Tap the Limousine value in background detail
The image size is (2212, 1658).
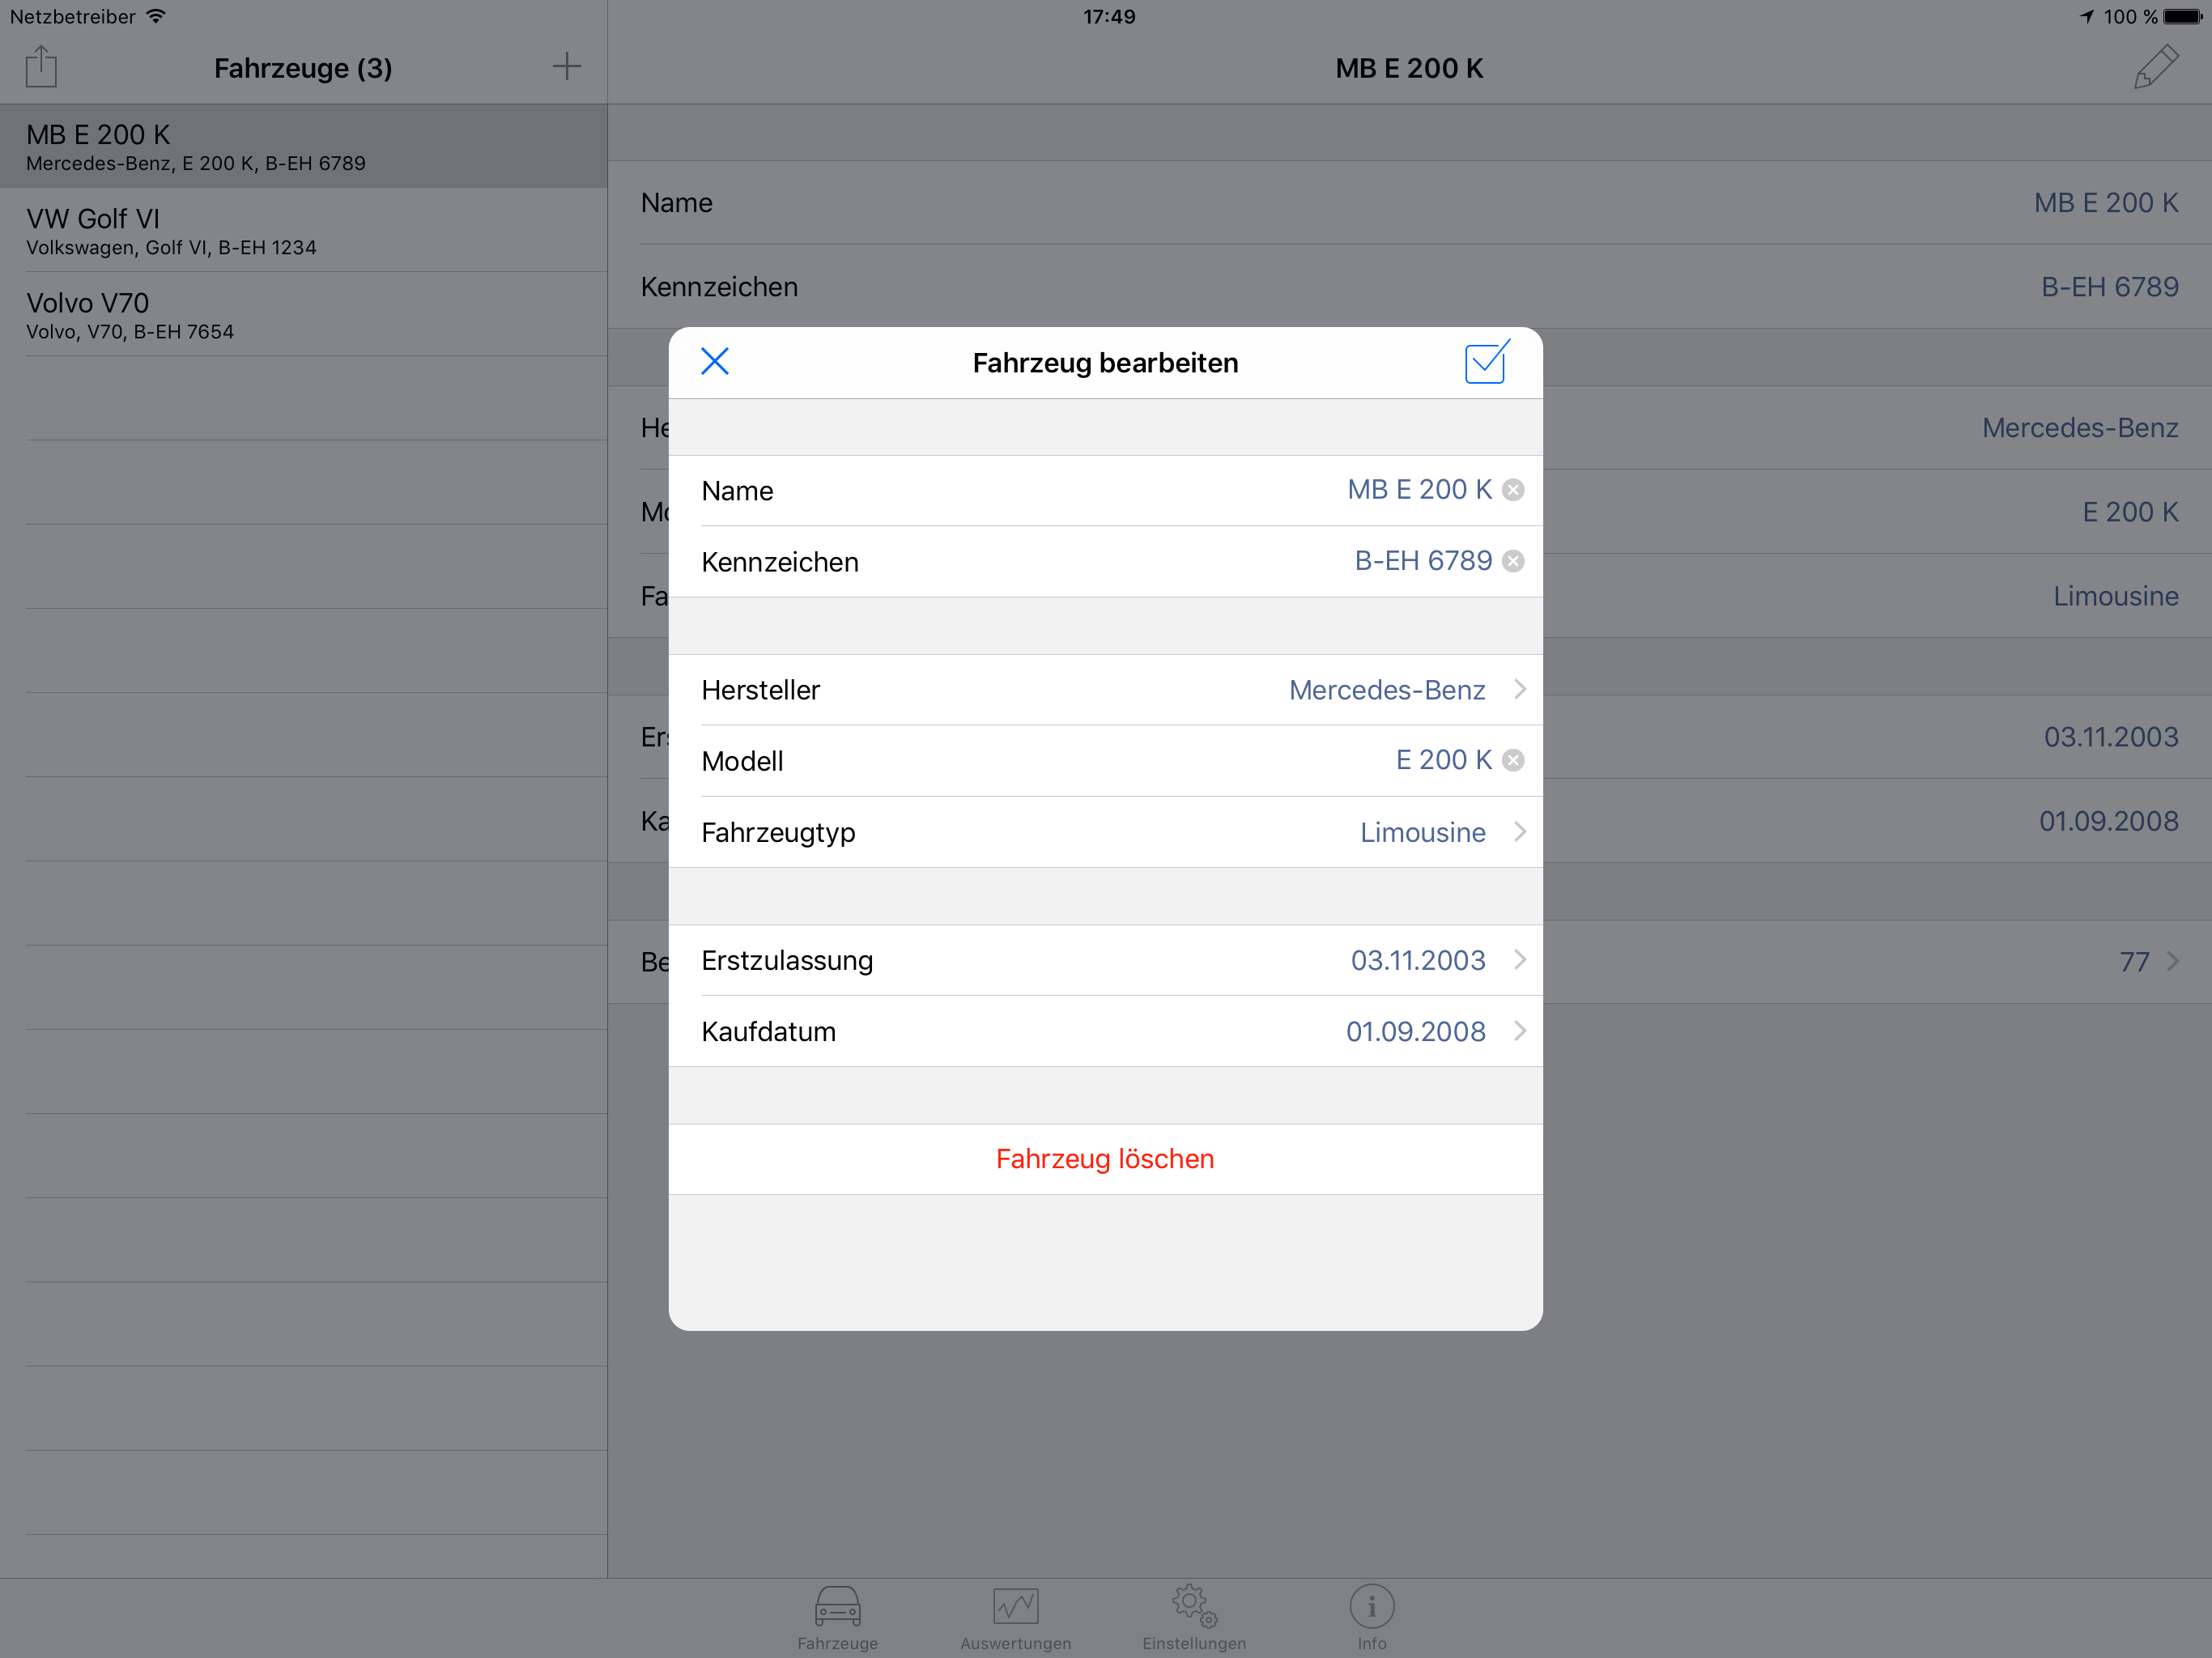pyautogui.click(x=2116, y=596)
